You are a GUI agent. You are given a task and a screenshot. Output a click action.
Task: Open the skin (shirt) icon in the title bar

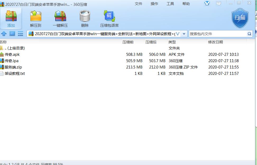tap(207, 3)
